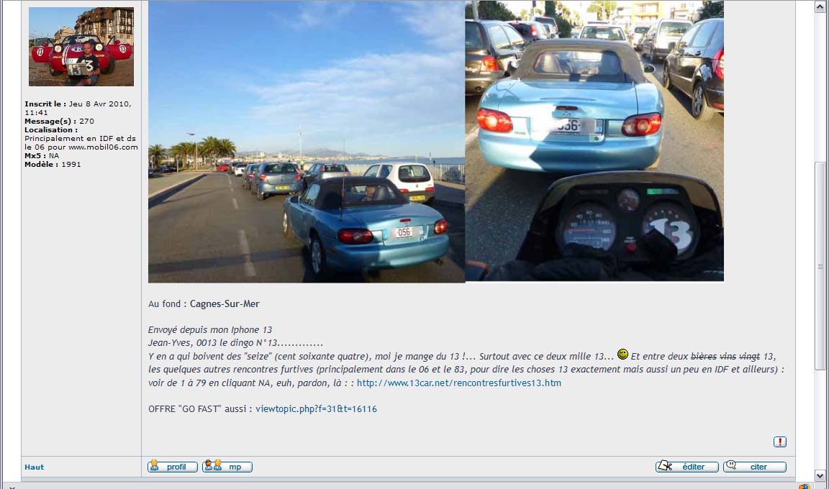Click the Cagnes-Sur-Mer caption text
This screenshot has width=829, height=489.
(225, 303)
